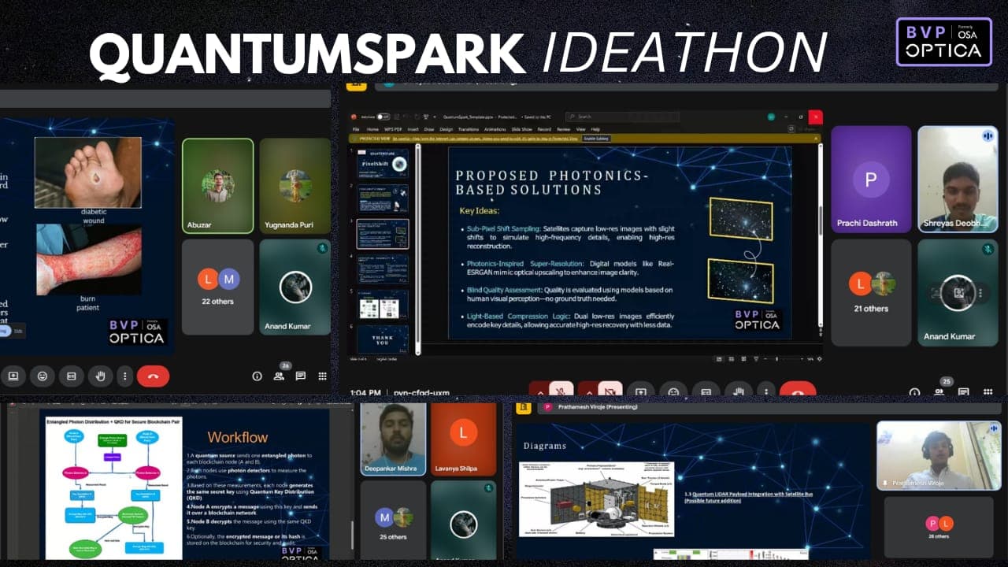Click the meeting details info icon
Image resolution: width=1008 pixels, height=567 pixels.
257,376
